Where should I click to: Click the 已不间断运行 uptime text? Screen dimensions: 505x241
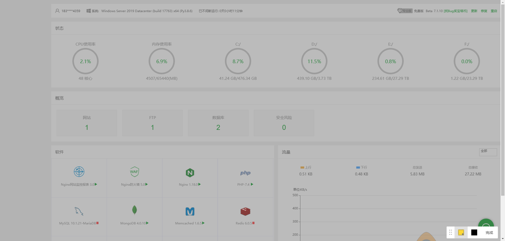pyautogui.click(x=221, y=11)
